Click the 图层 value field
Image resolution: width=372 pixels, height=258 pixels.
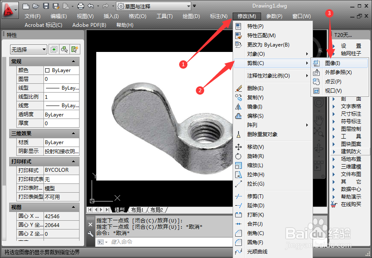tap(62, 79)
